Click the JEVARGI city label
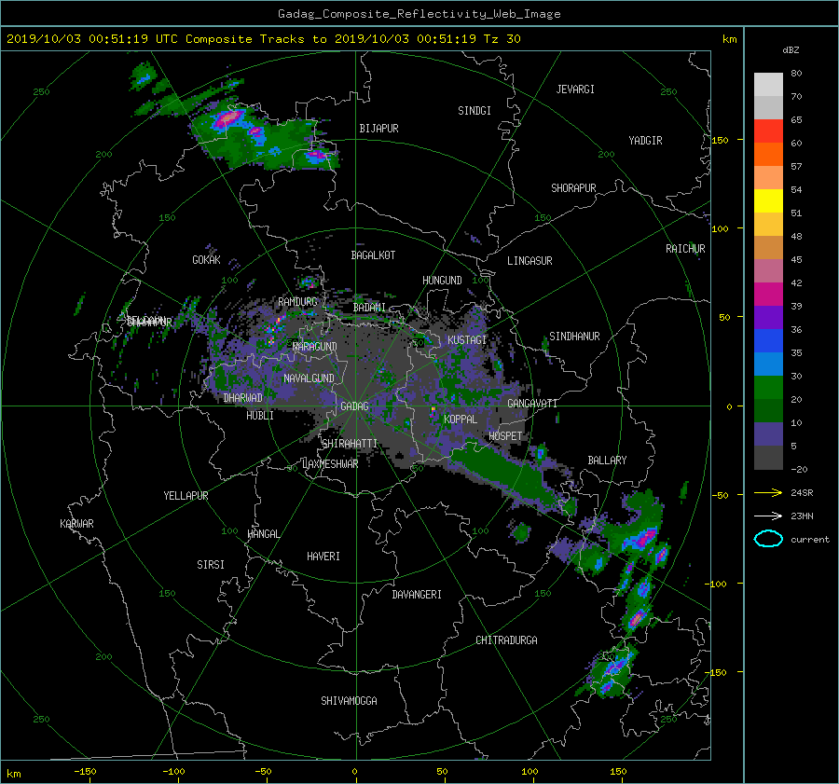The image size is (839, 784). [575, 89]
